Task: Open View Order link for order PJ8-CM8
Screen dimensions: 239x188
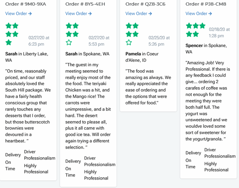Action: 199,13
